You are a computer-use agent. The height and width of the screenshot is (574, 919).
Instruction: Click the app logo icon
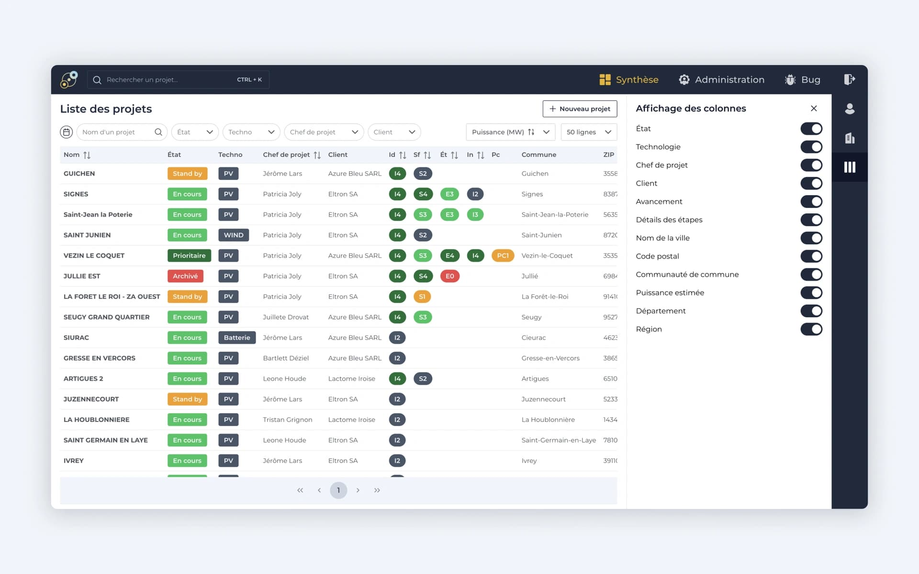[69, 79]
